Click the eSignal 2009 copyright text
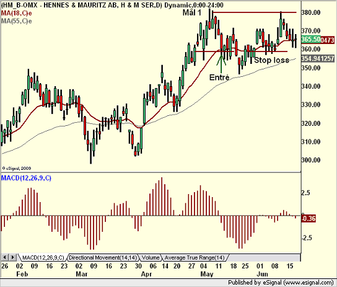Screen dimensions: 337x287 (x=17, y=169)
